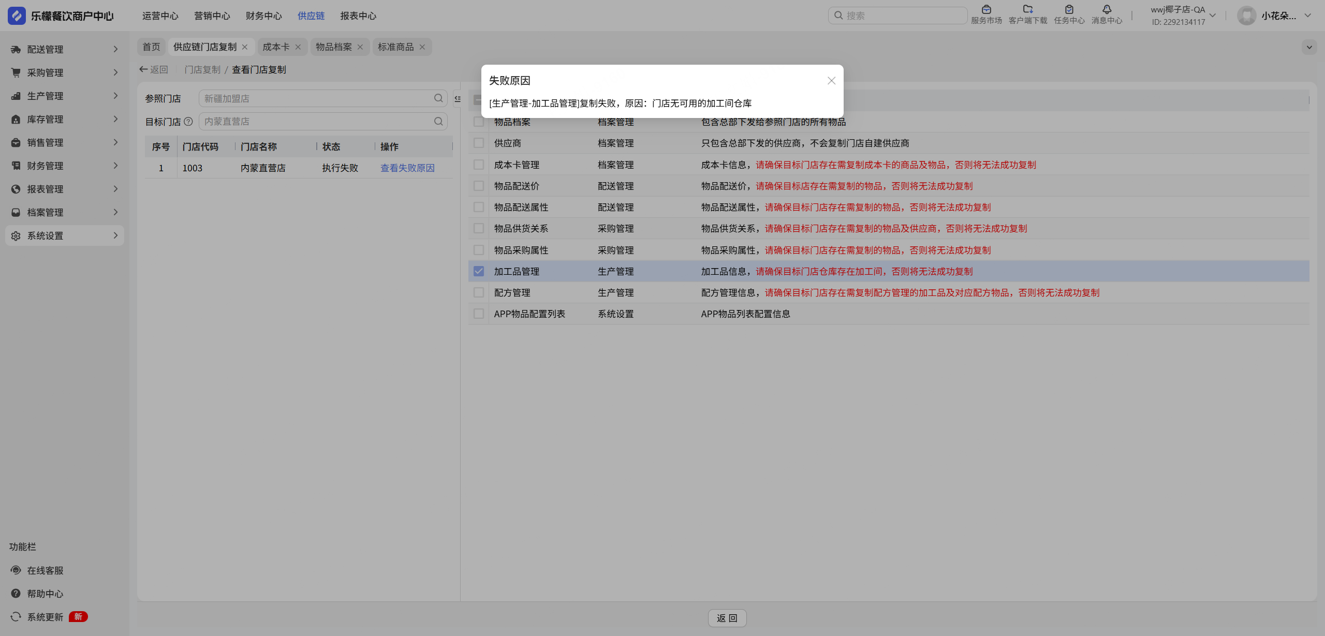This screenshot has width=1325, height=636.
Task: Close the failure reason dialog
Action: click(831, 81)
